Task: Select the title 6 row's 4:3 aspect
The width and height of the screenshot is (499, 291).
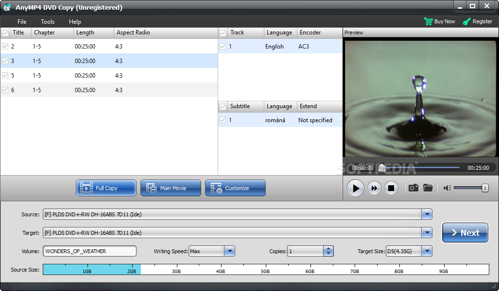Action: click(119, 90)
